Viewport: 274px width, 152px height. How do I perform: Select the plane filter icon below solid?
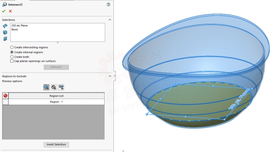(5, 39)
